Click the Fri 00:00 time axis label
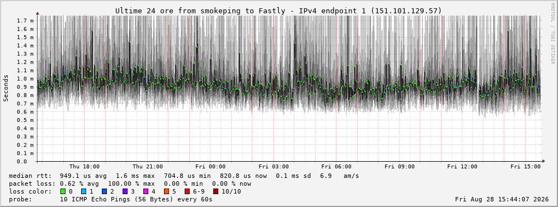The width and height of the screenshot is (558, 207). point(210,167)
